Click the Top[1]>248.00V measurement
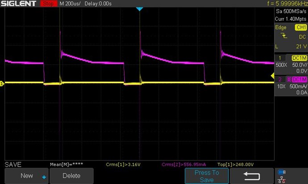The height and width of the screenshot is (184, 308). click(235, 164)
